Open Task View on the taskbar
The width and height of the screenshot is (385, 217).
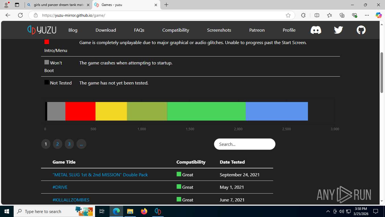tap(102, 211)
